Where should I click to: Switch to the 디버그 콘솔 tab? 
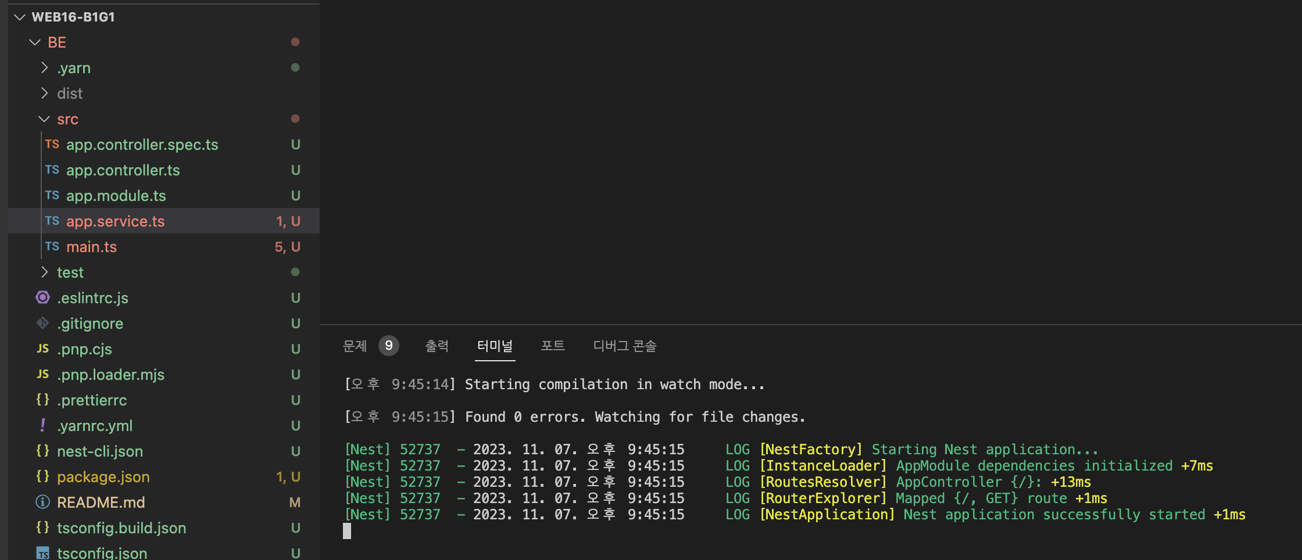625,346
